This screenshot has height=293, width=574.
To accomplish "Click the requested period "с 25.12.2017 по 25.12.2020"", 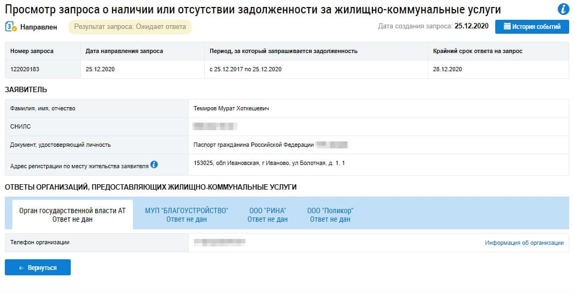I will 245,69.
